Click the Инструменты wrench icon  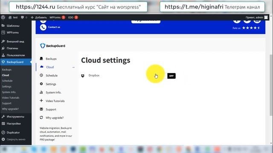pos(3,116)
